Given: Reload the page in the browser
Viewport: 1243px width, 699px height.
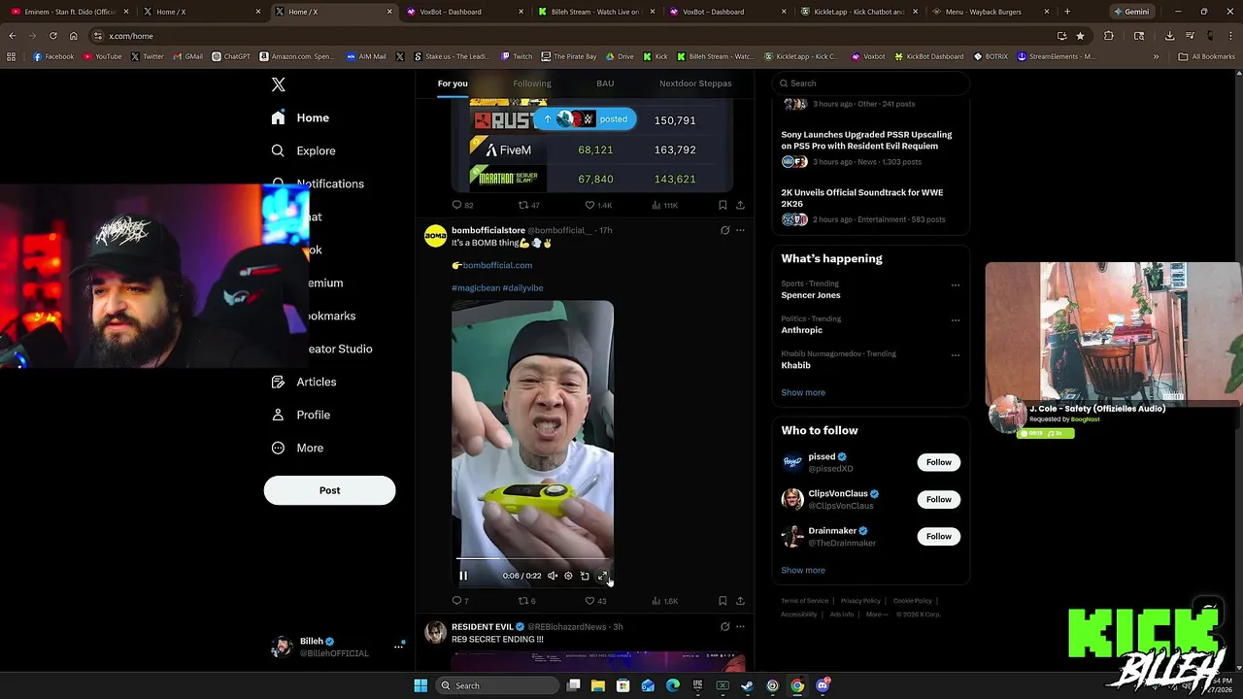Looking at the screenshot, I should pyautogui.click(x=53, y=36).
